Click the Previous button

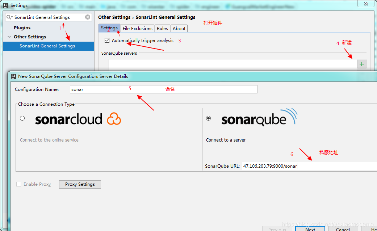coord(277,229)
